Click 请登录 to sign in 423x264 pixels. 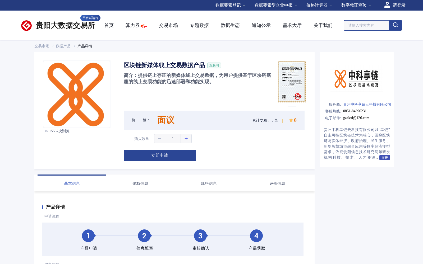[x=399, y=5]
